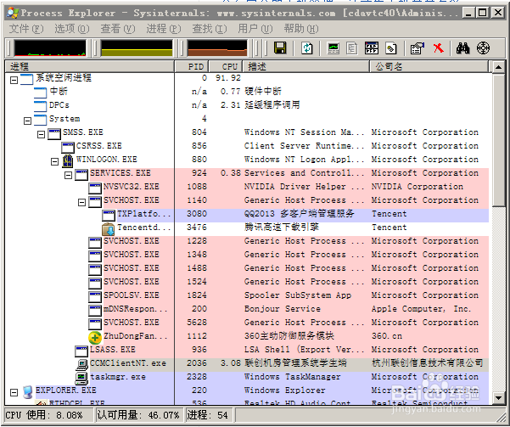Click the vertical scrollbar thumb

pyautogui.click(x=498, y=140)
